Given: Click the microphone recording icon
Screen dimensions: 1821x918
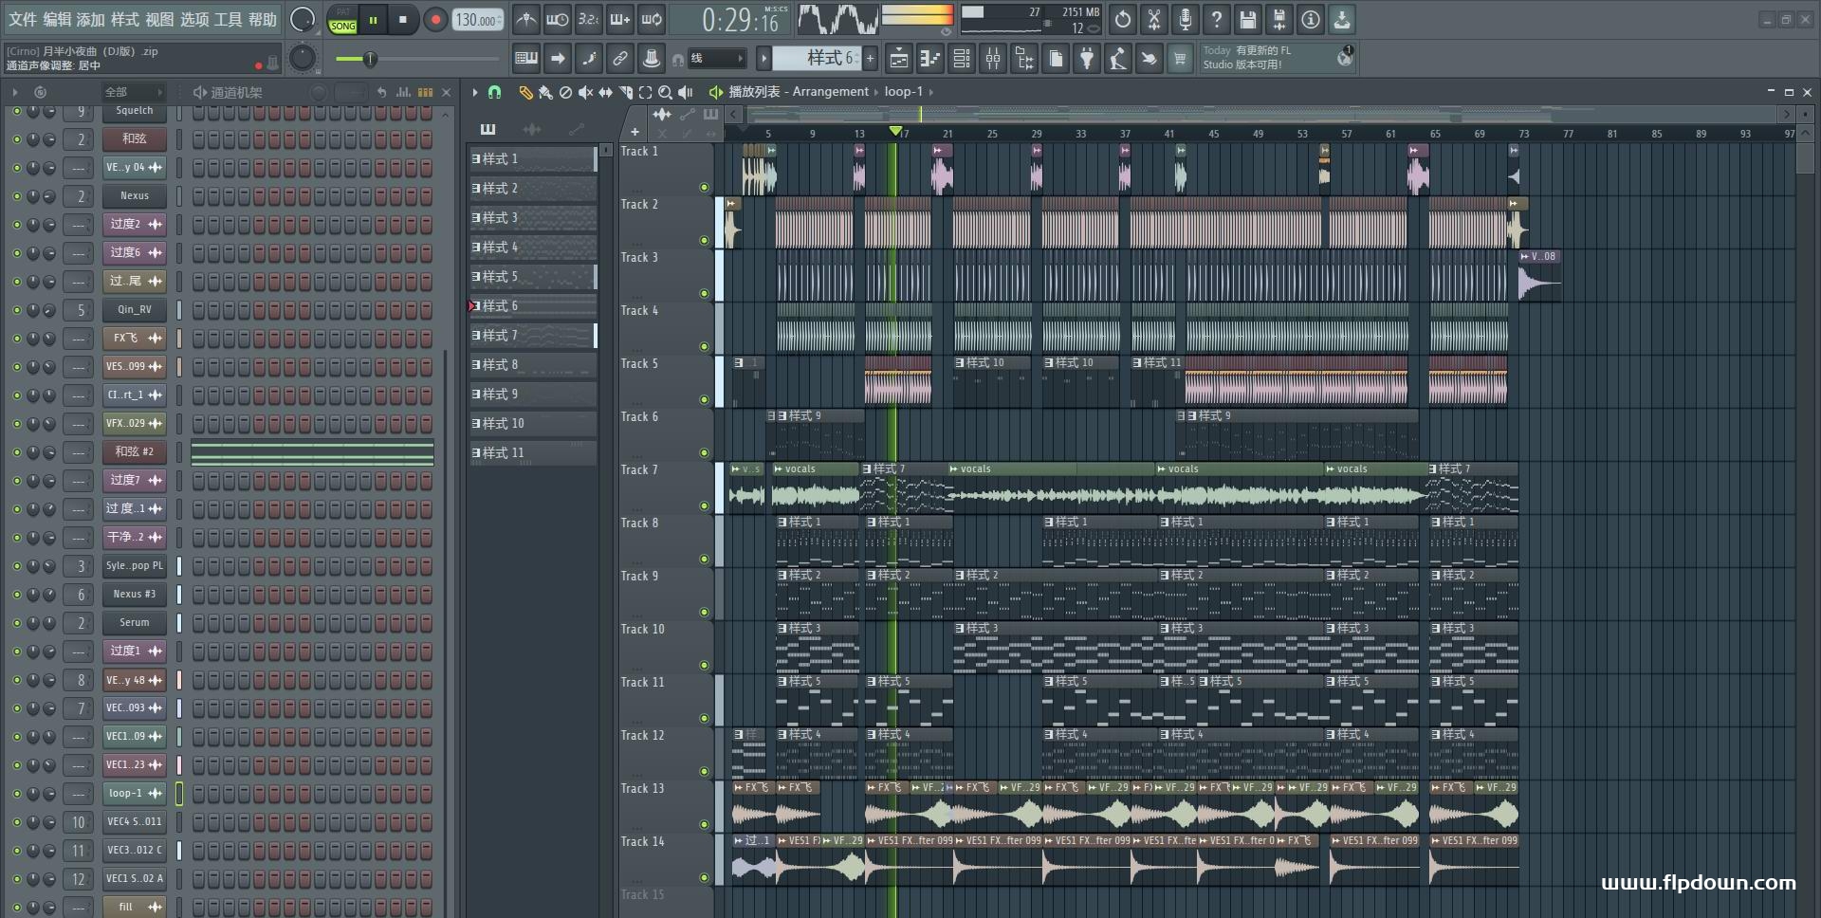Looking at the screenshot, I should (x=1186, y=19).
